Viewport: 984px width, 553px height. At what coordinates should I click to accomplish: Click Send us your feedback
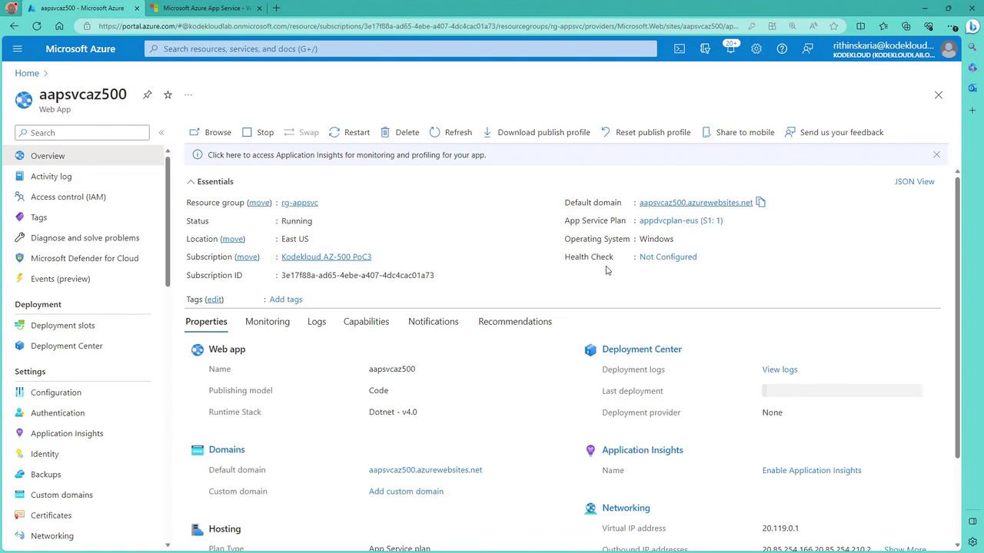[x=834, y=132]
